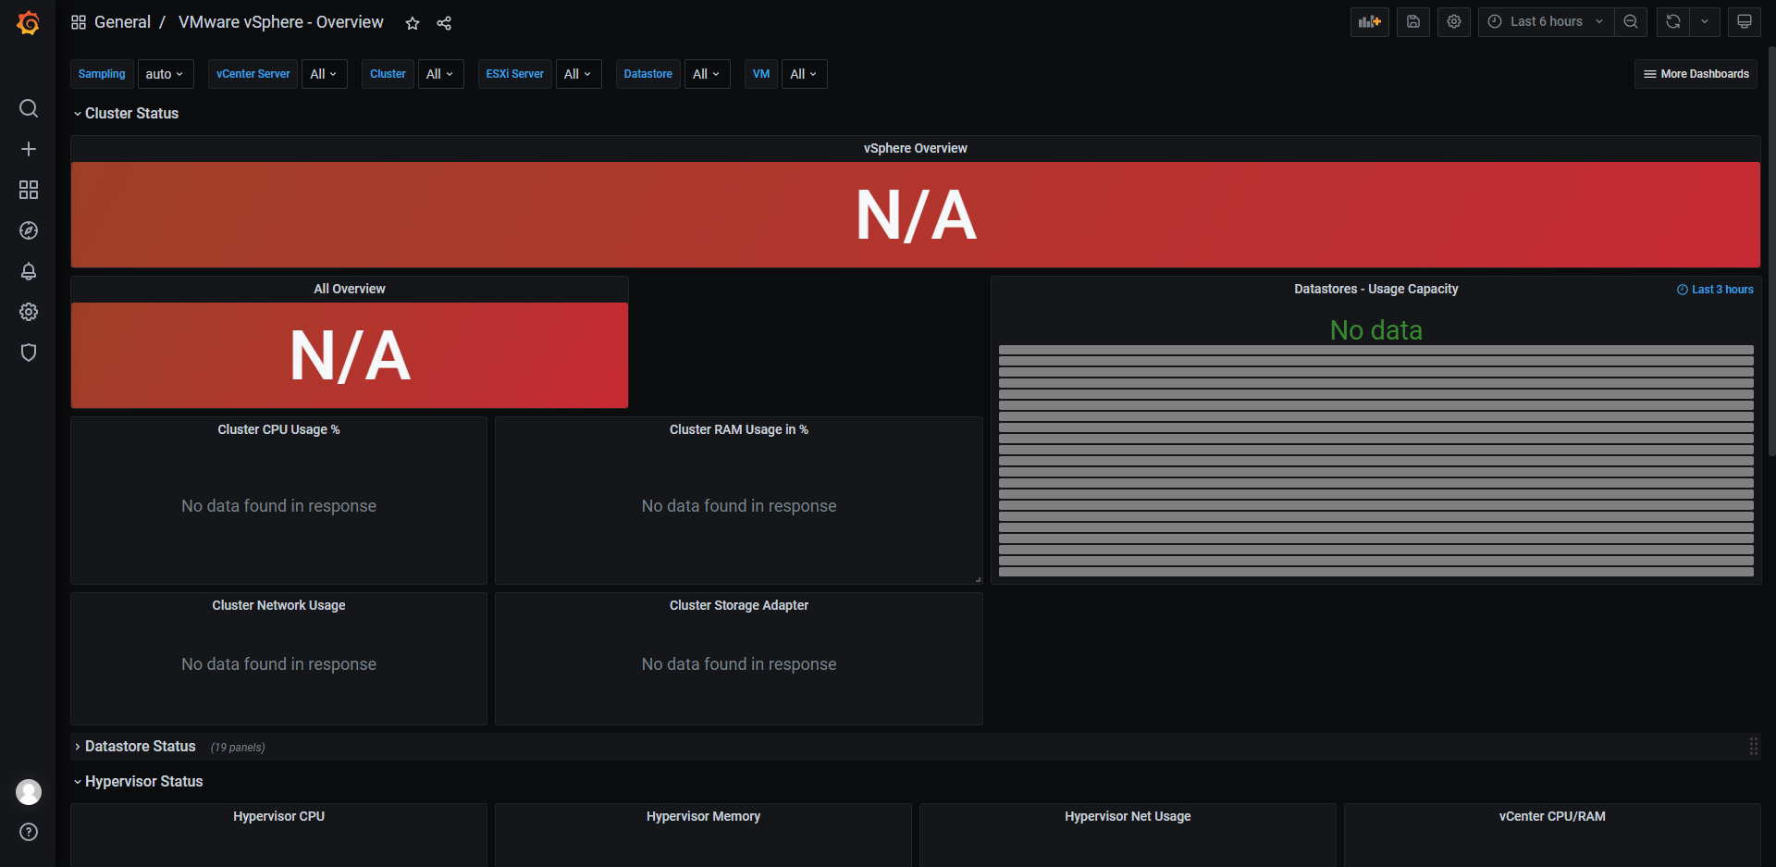Cycle view mode with monitor icon
This screenshot has width=1776, height=867.
(x=1745, y=21)
